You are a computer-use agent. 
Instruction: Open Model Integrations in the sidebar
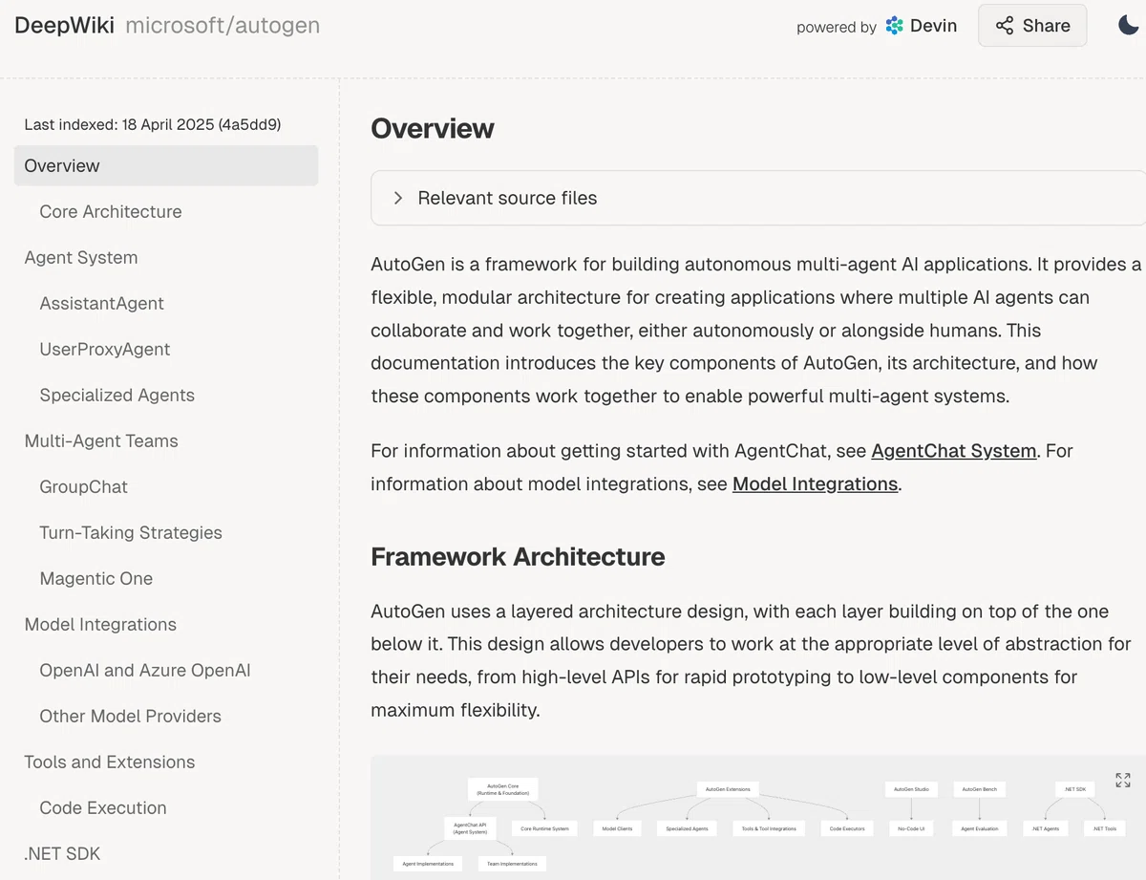click(x=100, y=624)
